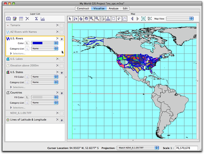Select the pointing hand link tool
Screen dimensions: 204x154
pyautogui.click(x=81, y=19)
